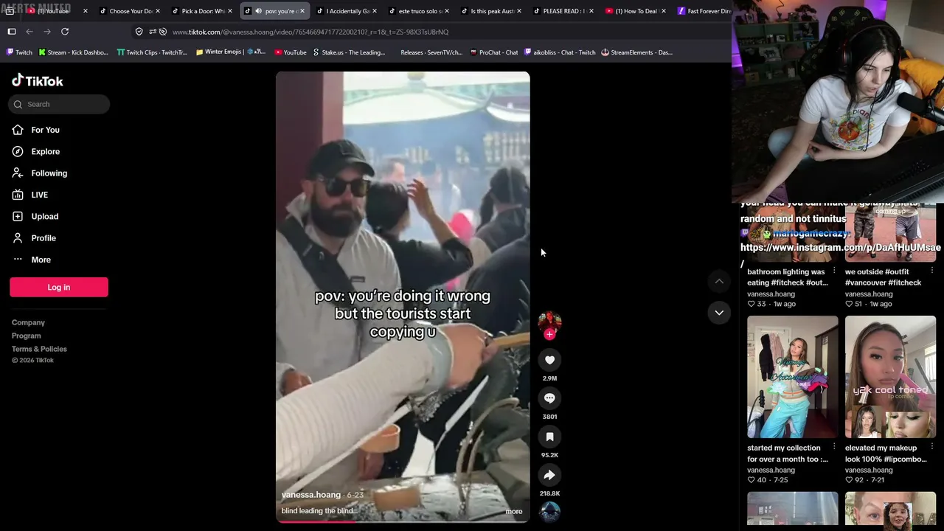
Task: Open options menu for 'started my collection' video
Action: (x=834, y=447)
